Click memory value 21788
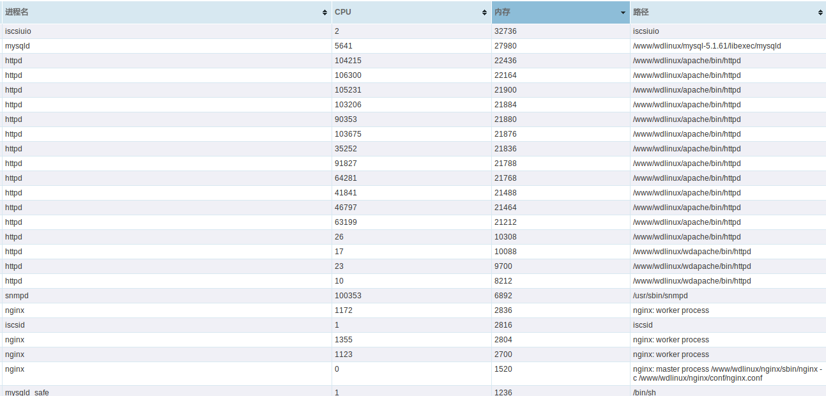This screenshot has height=396, width=826. pos(505,164)
